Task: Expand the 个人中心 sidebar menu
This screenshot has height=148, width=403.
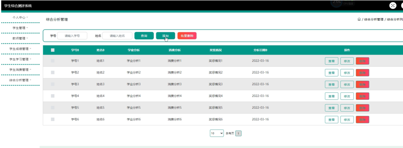Action: click(x=20, y=18)
